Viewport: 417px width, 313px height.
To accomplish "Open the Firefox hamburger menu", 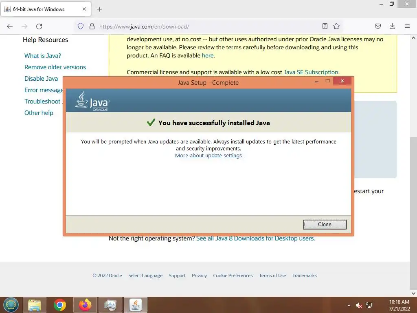I will 407,26.
